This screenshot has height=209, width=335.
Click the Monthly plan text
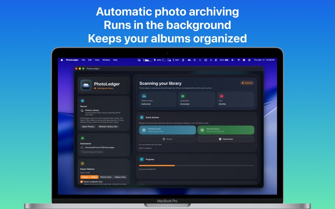tap(222, 104)
